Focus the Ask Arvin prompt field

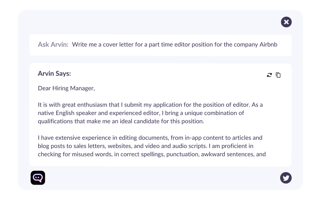[174, 45]
